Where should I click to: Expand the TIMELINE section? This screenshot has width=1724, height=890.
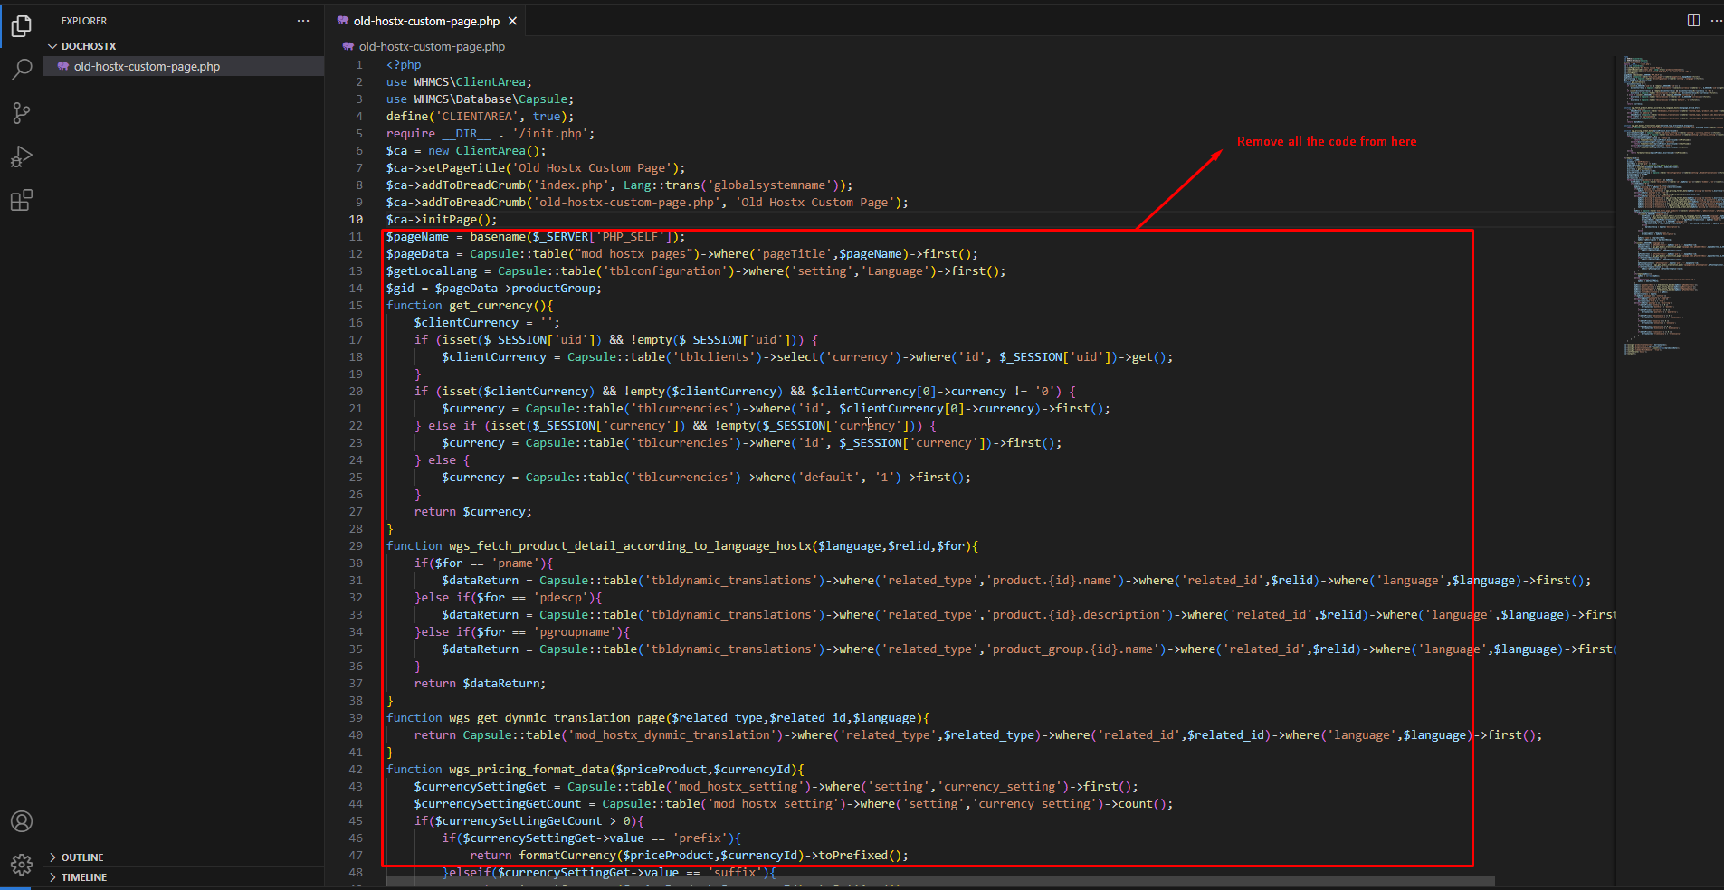tap(83, 877)
